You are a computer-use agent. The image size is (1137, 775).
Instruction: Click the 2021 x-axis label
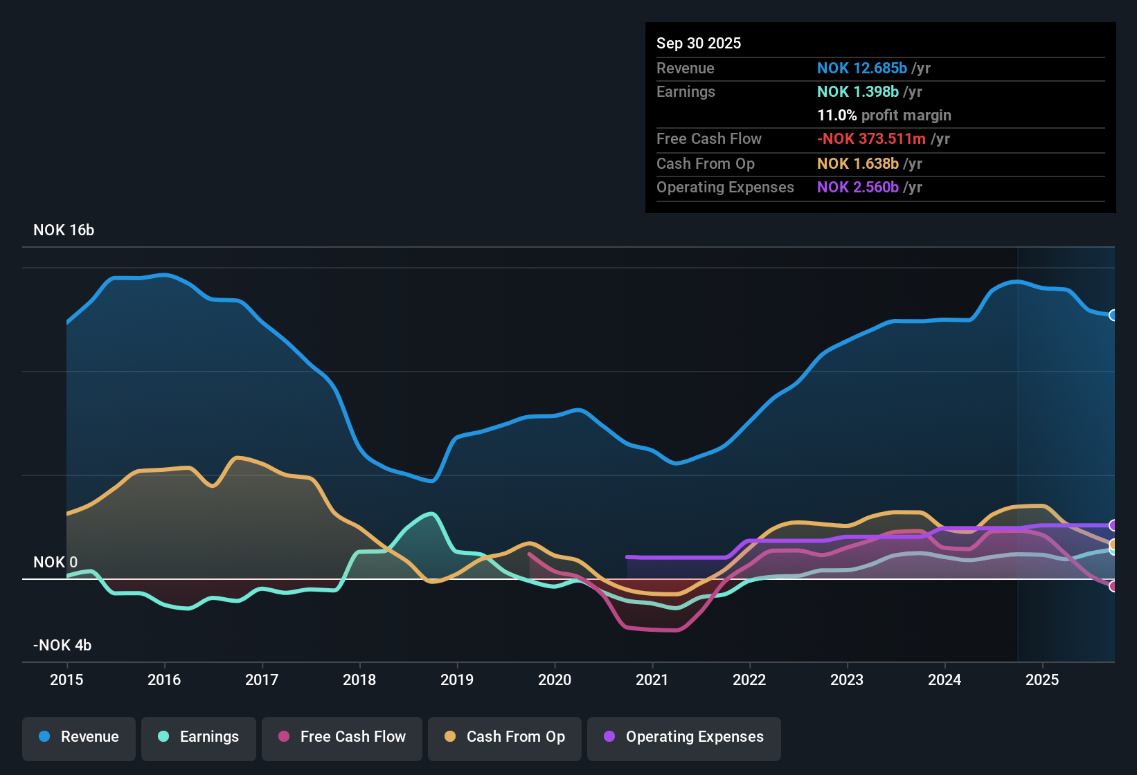coord(652,680)
